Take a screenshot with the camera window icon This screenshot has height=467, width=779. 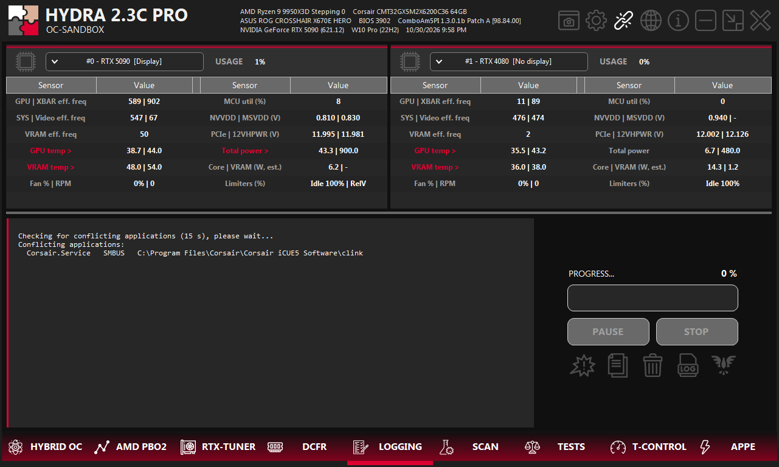pos(569,21)
